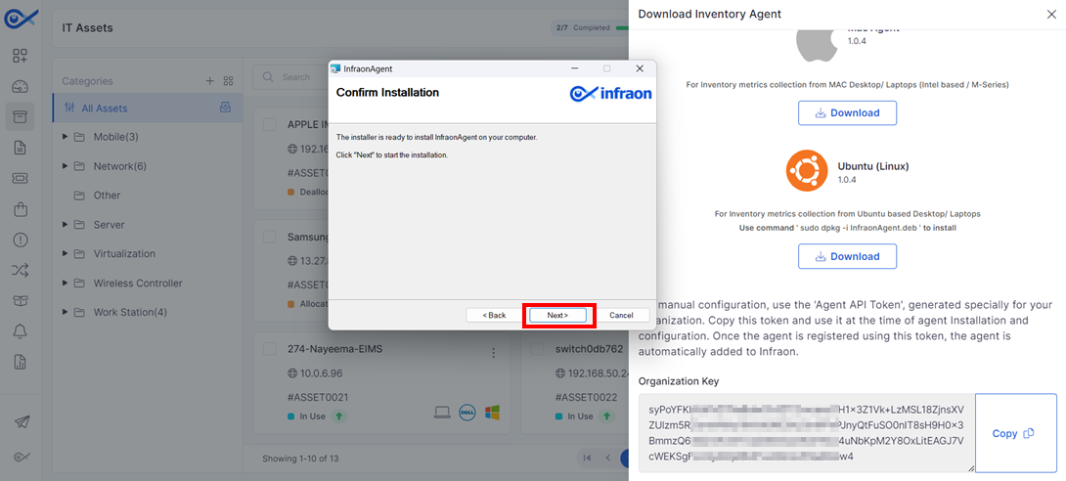This screenshot has width=1066, height=481.
Task: Click the archive box assets icon in sidebar
Action: point(20,117)
